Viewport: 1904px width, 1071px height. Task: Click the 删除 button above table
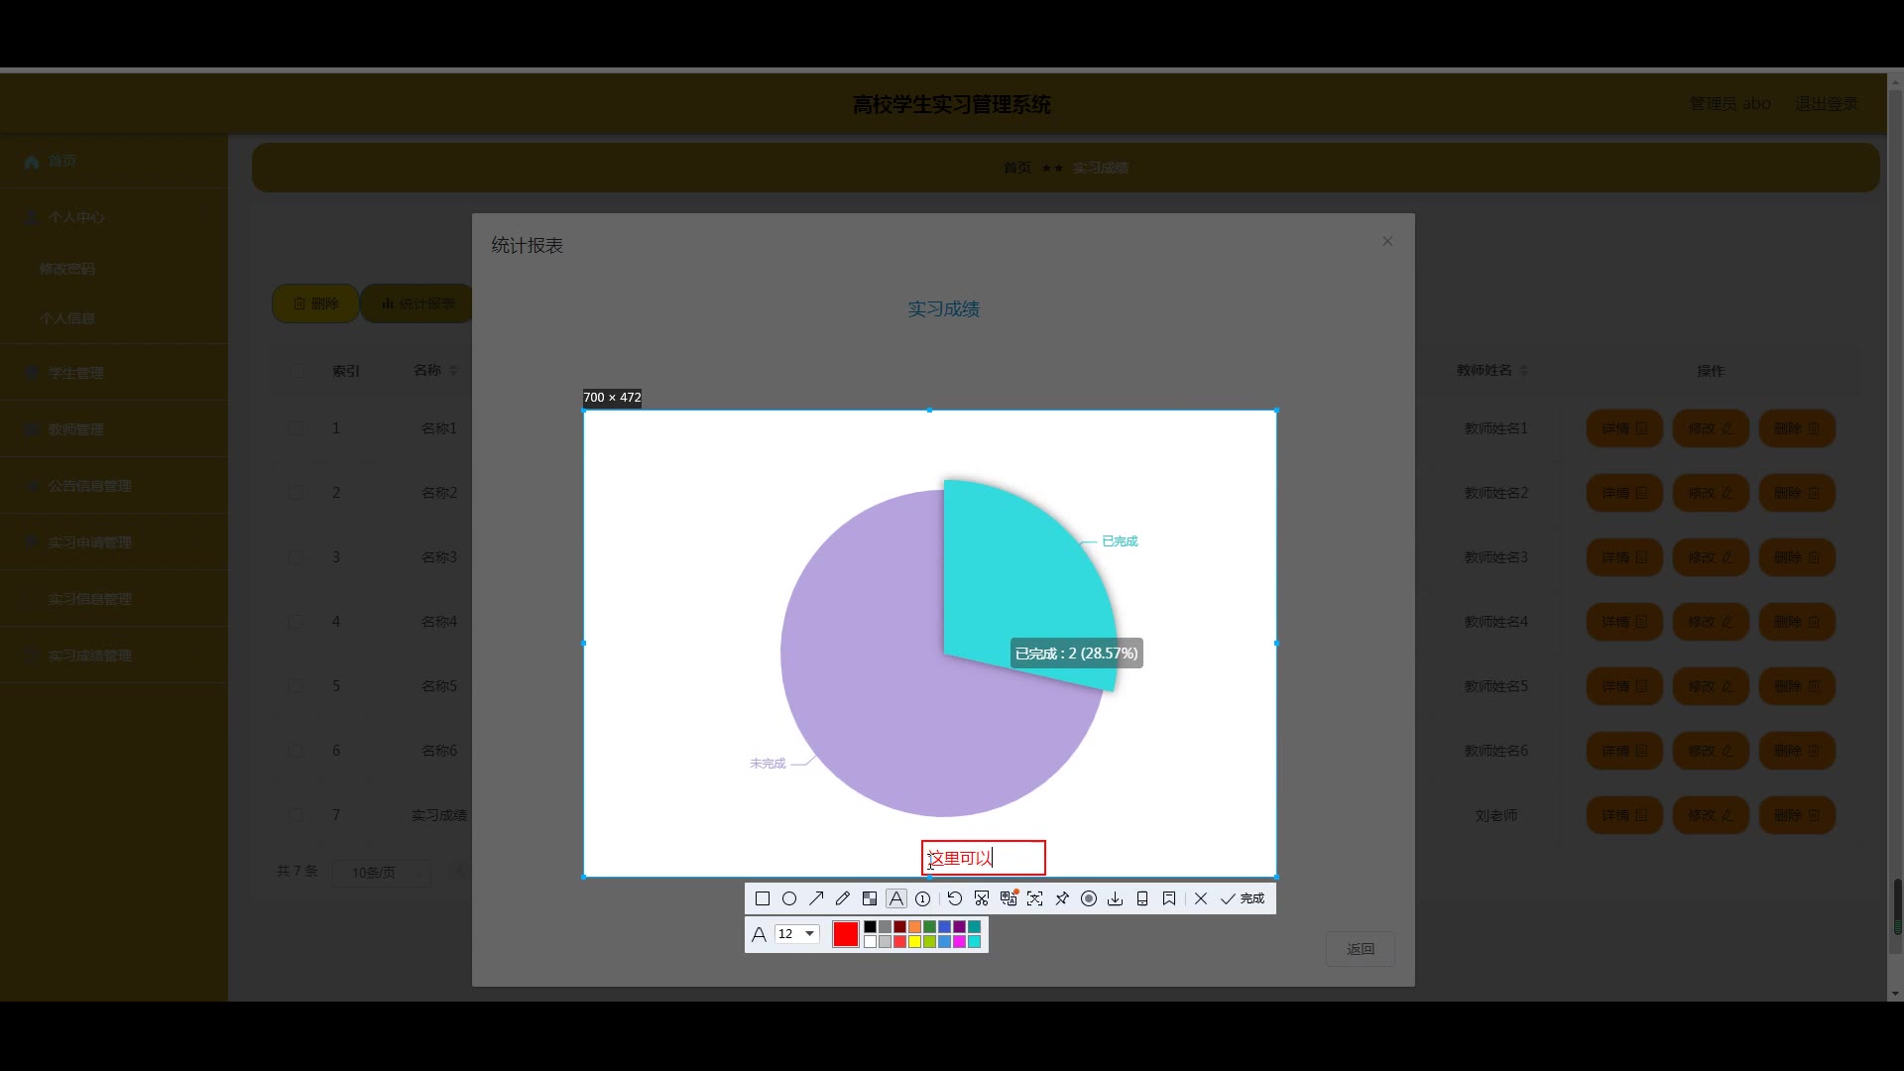coord(315,303)
